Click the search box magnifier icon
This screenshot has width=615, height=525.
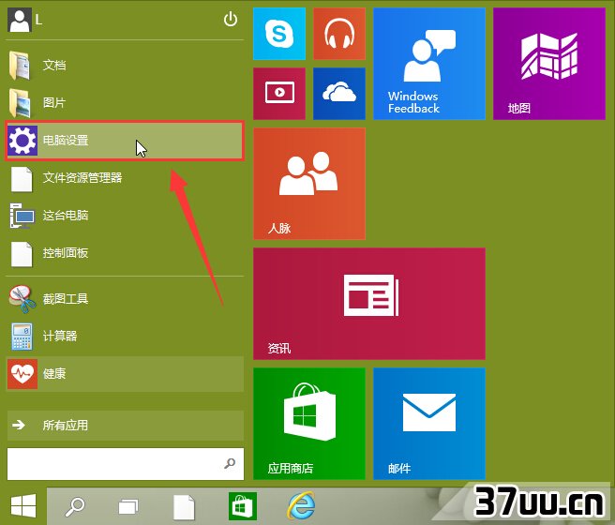(230, 464)
